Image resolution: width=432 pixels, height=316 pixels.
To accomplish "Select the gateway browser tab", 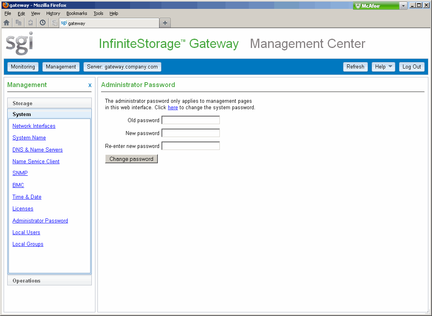I will coord(109,23).
